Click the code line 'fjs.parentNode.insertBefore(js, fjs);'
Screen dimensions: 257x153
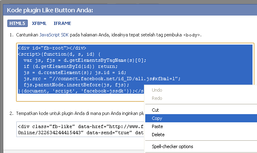tap(76, 85)
